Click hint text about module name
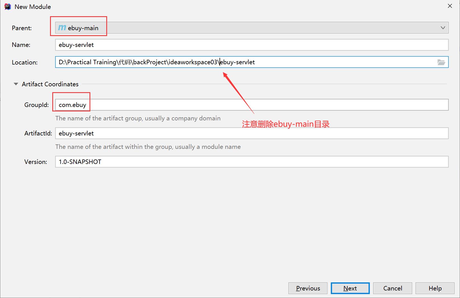The image size is (460, 298). (148, 147)
